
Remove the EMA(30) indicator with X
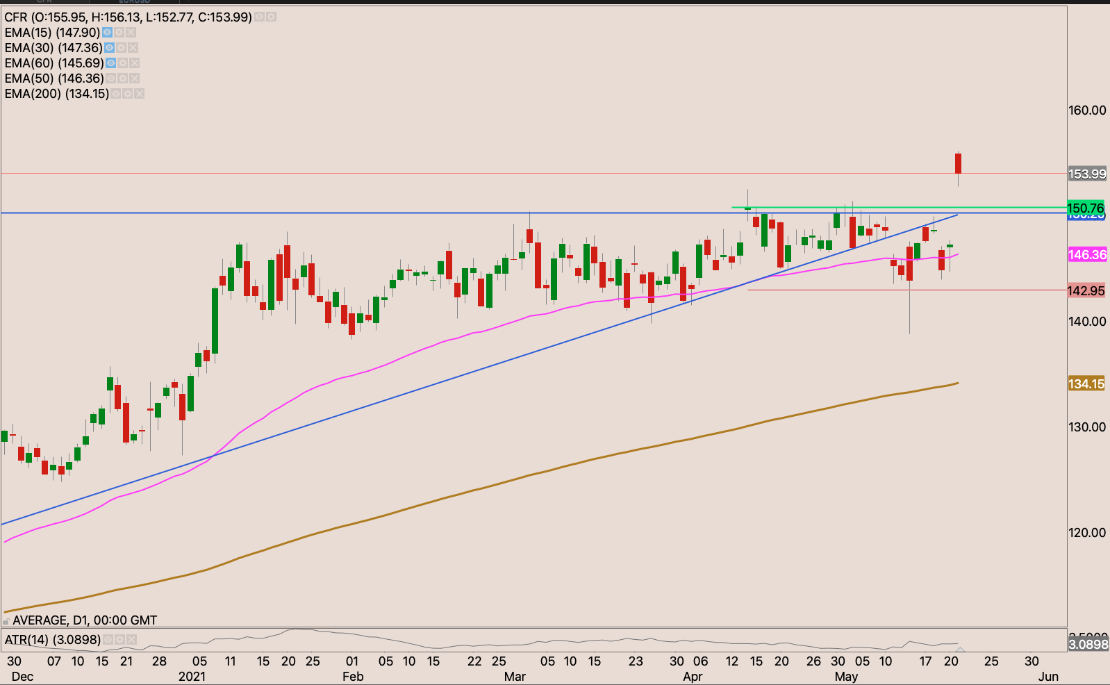coord(133,48)
